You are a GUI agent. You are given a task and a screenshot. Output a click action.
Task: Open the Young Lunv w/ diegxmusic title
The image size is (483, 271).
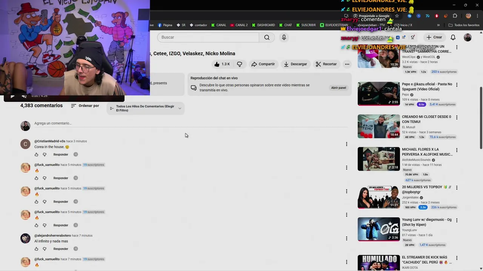tap(426, 222)
